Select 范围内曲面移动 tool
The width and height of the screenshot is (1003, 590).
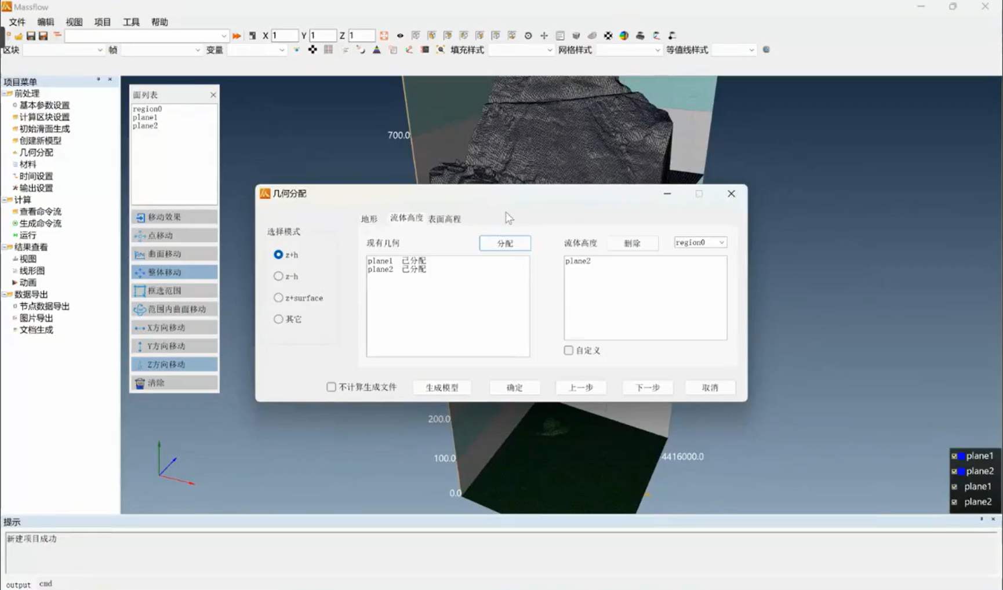[x=175, y=309]
